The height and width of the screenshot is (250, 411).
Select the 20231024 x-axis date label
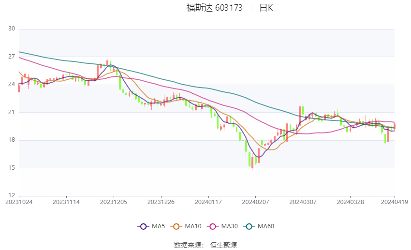pos(19,202)
